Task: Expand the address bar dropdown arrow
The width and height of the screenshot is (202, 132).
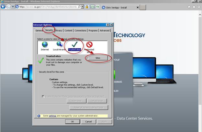Action: click(x=83, y=6)
